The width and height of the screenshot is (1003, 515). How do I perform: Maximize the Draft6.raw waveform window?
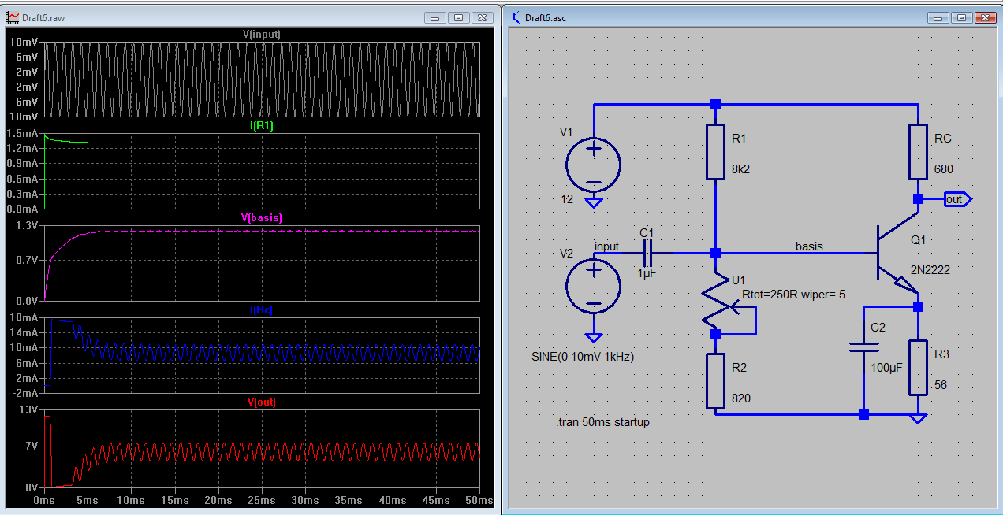point(458,17)
